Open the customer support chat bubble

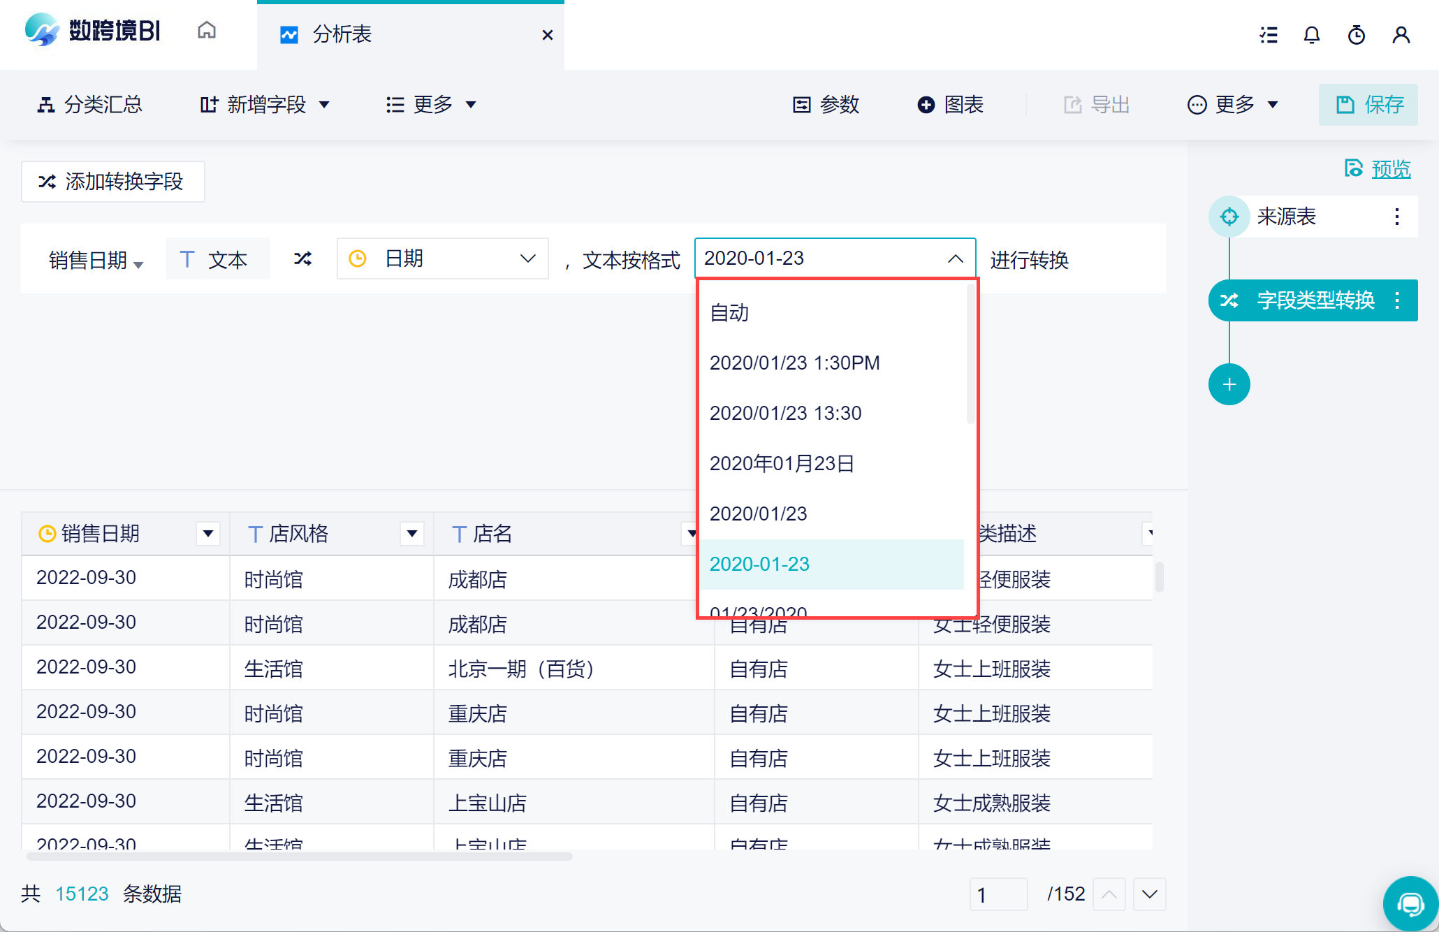pyautogui.click(x=1410, y=905)
